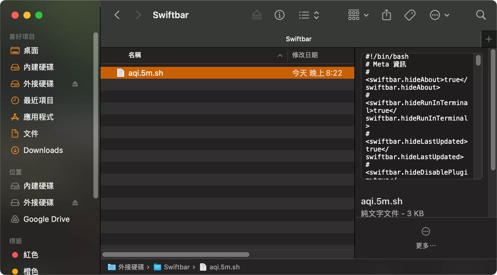Open 應用程式 in the sidebar
The image size is (497, 275).
(x=39, y=117)
